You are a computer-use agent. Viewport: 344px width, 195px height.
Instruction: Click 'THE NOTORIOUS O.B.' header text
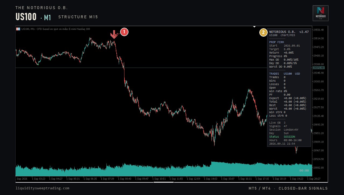(x=42, y=8)
